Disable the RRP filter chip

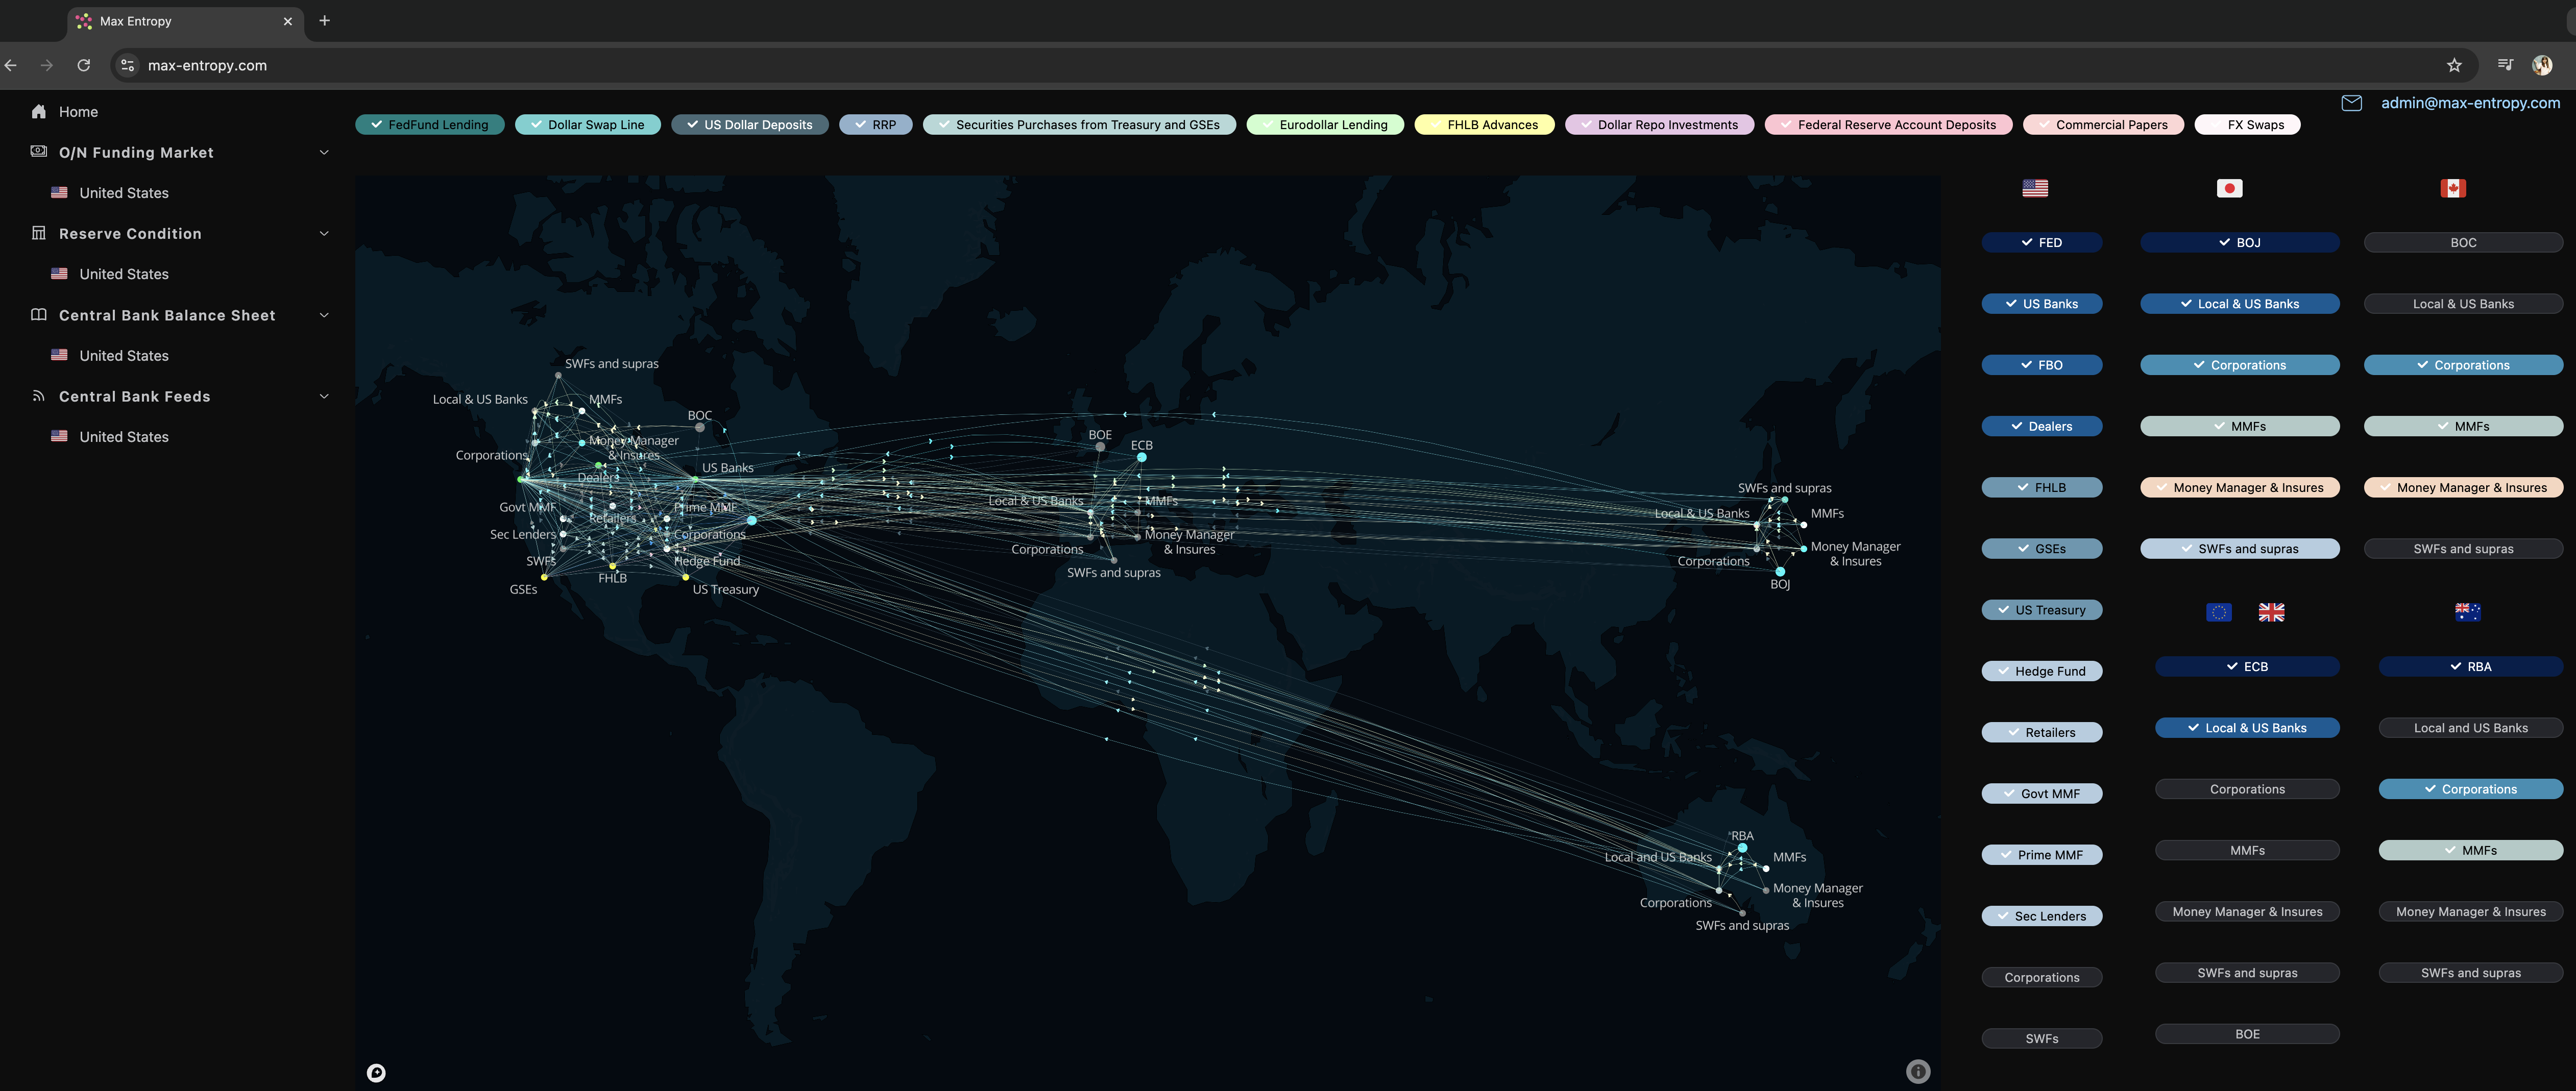pyautogui.click(x=875, y=125)
